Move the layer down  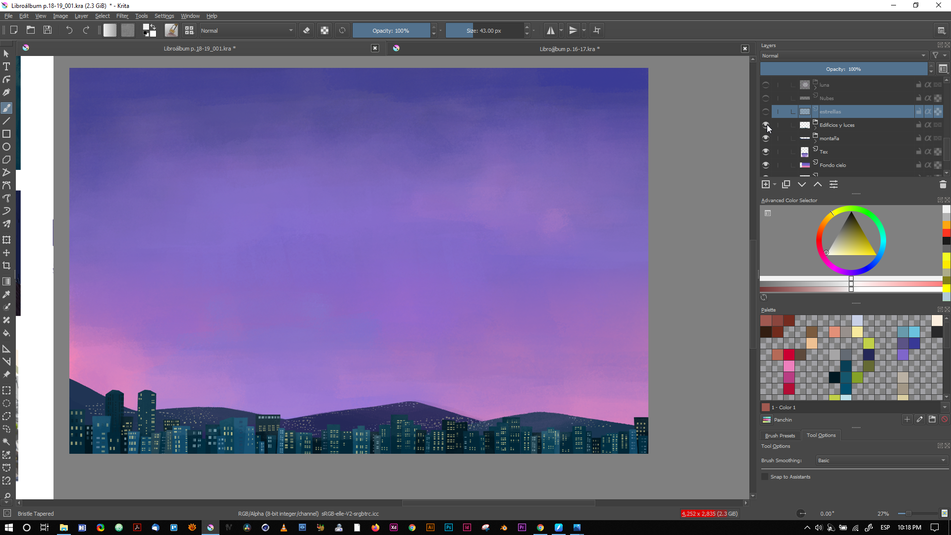802,184
